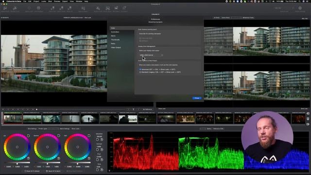Select Advanced color pipeline radio option
311x175 pixels.
140,70
